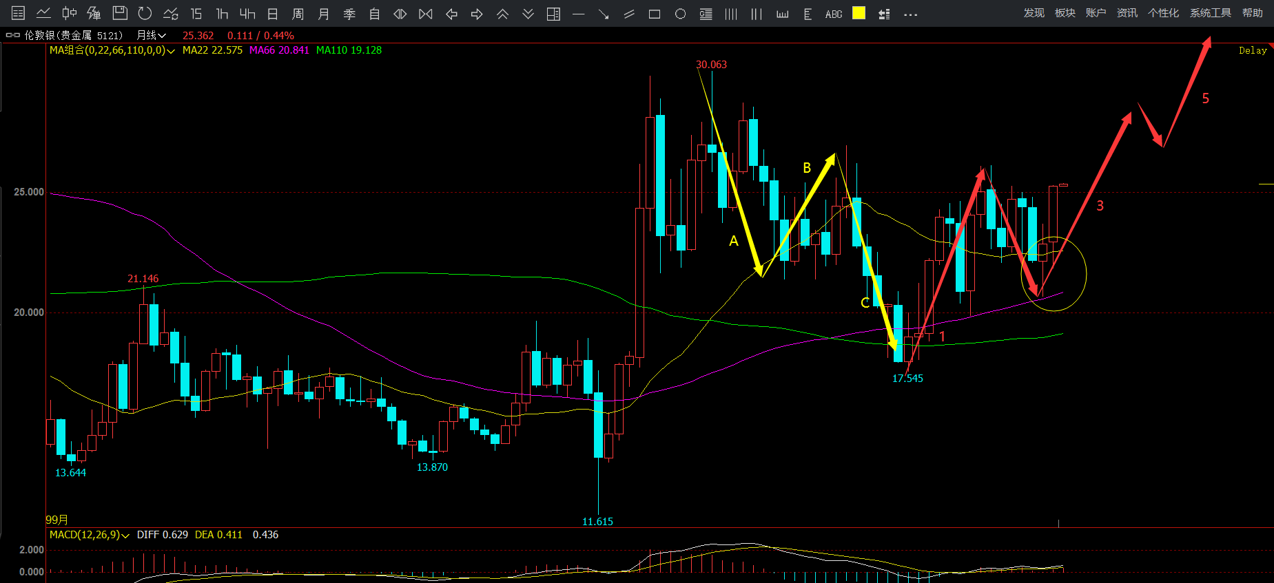Select the horizontal line drawing tool
Screen dimensions: 1274x583
point(579,14)
